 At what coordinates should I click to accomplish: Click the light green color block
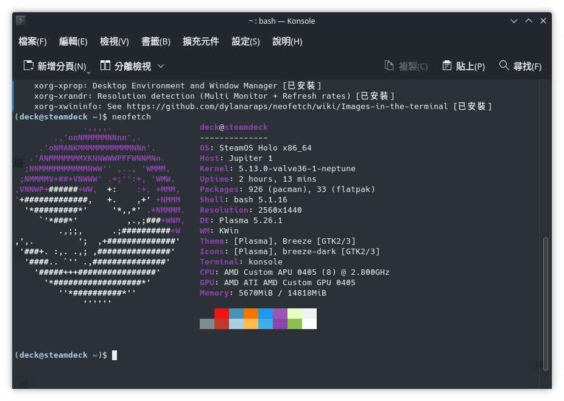(295, 313)
